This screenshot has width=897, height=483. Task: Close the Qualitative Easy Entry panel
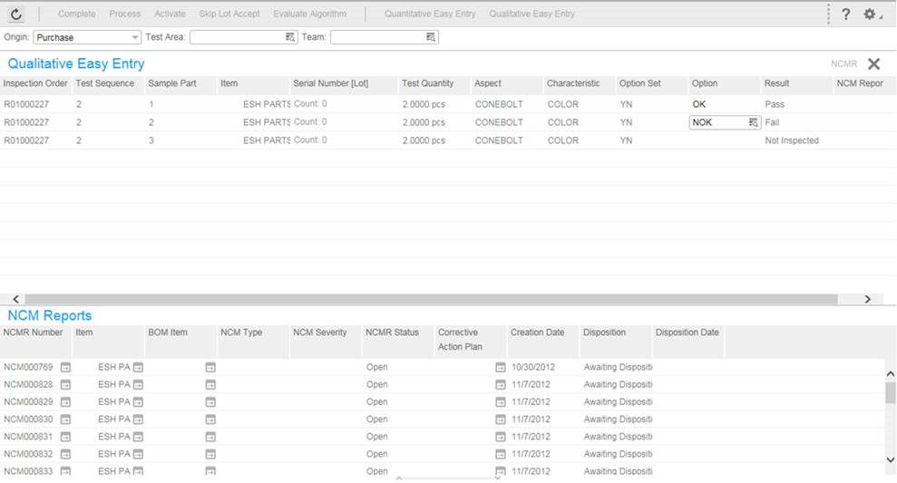[x=873, y=64]
